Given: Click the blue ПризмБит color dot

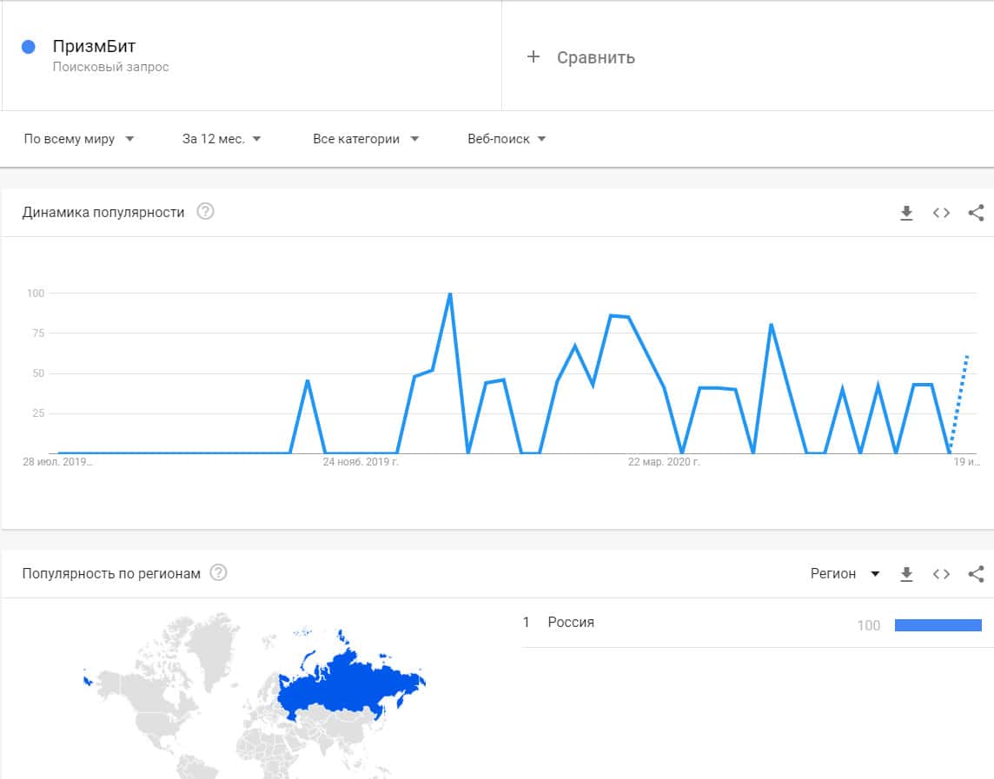Looking at the screenshot, I should pos(28,48).
